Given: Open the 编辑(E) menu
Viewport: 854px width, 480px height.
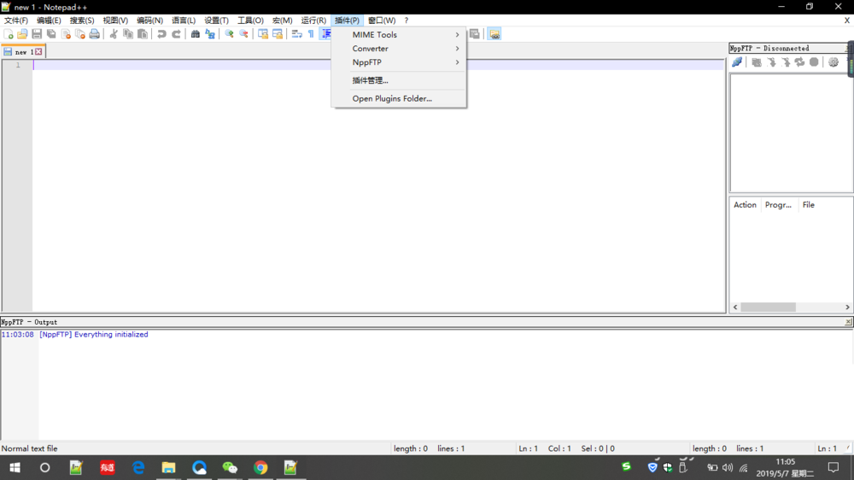Looking at the screenshot, I should [x=49, y=20].
